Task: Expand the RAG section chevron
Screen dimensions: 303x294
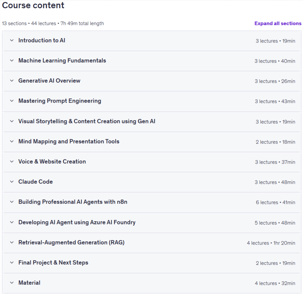Action: (12, 242)
